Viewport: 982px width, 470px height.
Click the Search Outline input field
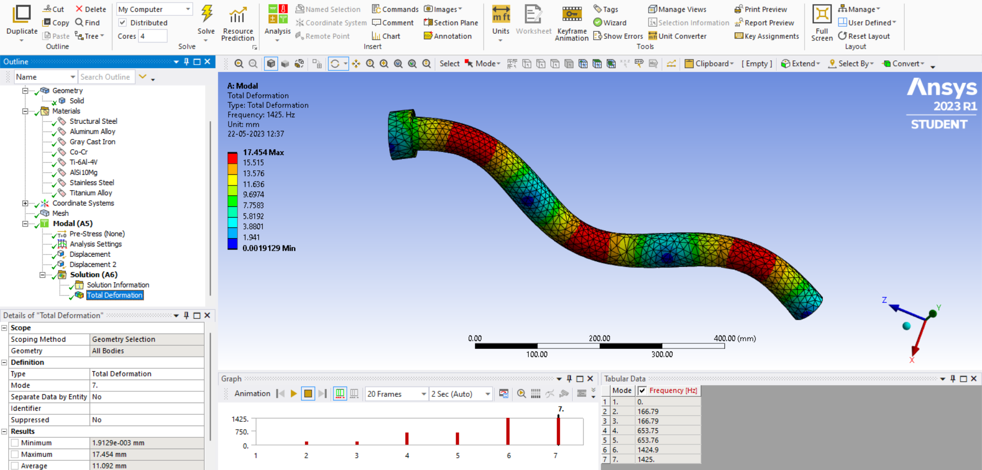[105, 77]
